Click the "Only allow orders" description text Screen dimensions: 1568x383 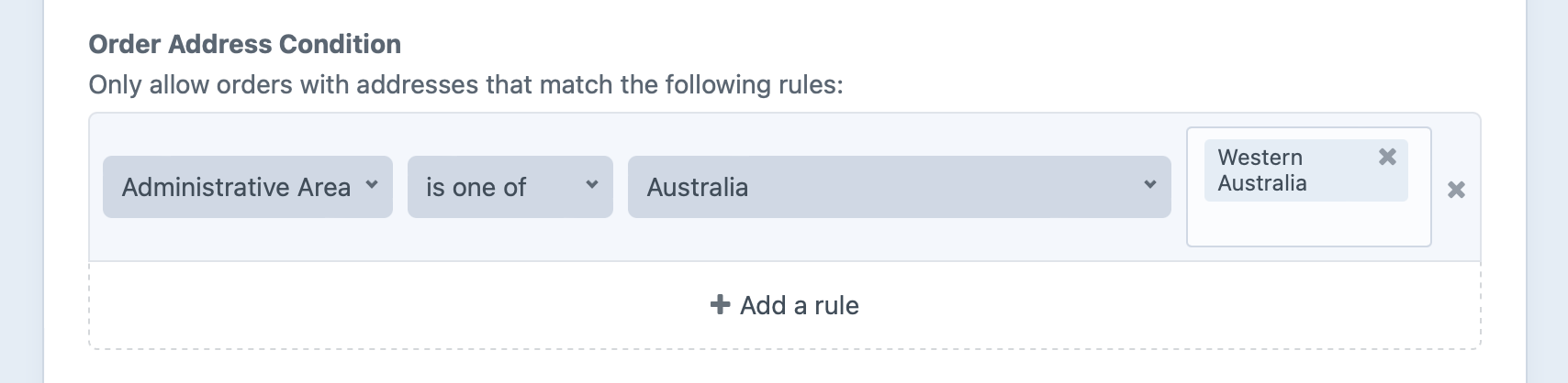[x=465, y=85]
